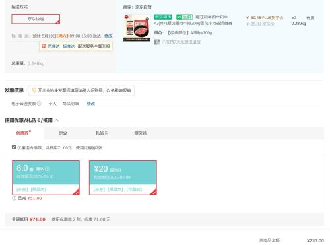The height and width of the screenshot is (245, 330).
Task: Toggle the recommended coupon combination checkbox
Action: click(x=14, y=147)
